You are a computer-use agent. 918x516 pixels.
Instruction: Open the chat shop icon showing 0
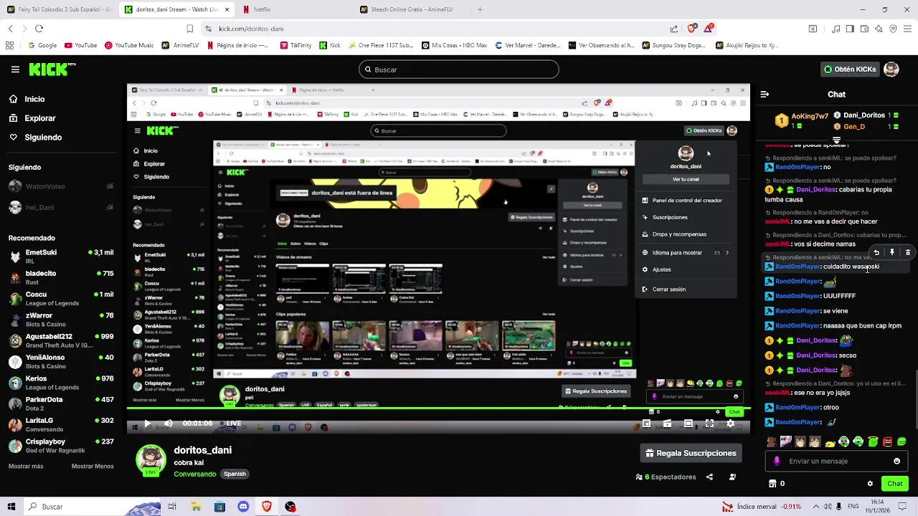(777, 483)
